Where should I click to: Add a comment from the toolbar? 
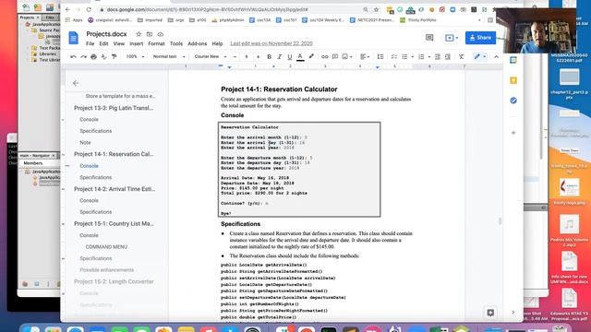tap(334, 56)
